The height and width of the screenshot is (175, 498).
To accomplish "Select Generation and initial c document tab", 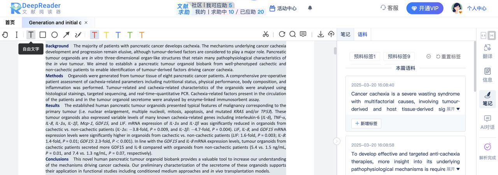I will [55, 23].
